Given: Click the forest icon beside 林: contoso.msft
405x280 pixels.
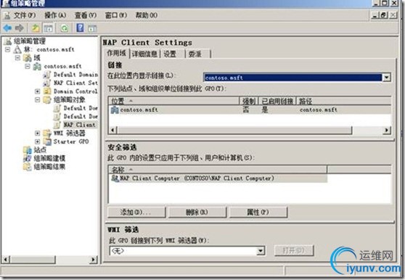Looking at the screenshot, I should pos(17,49).
